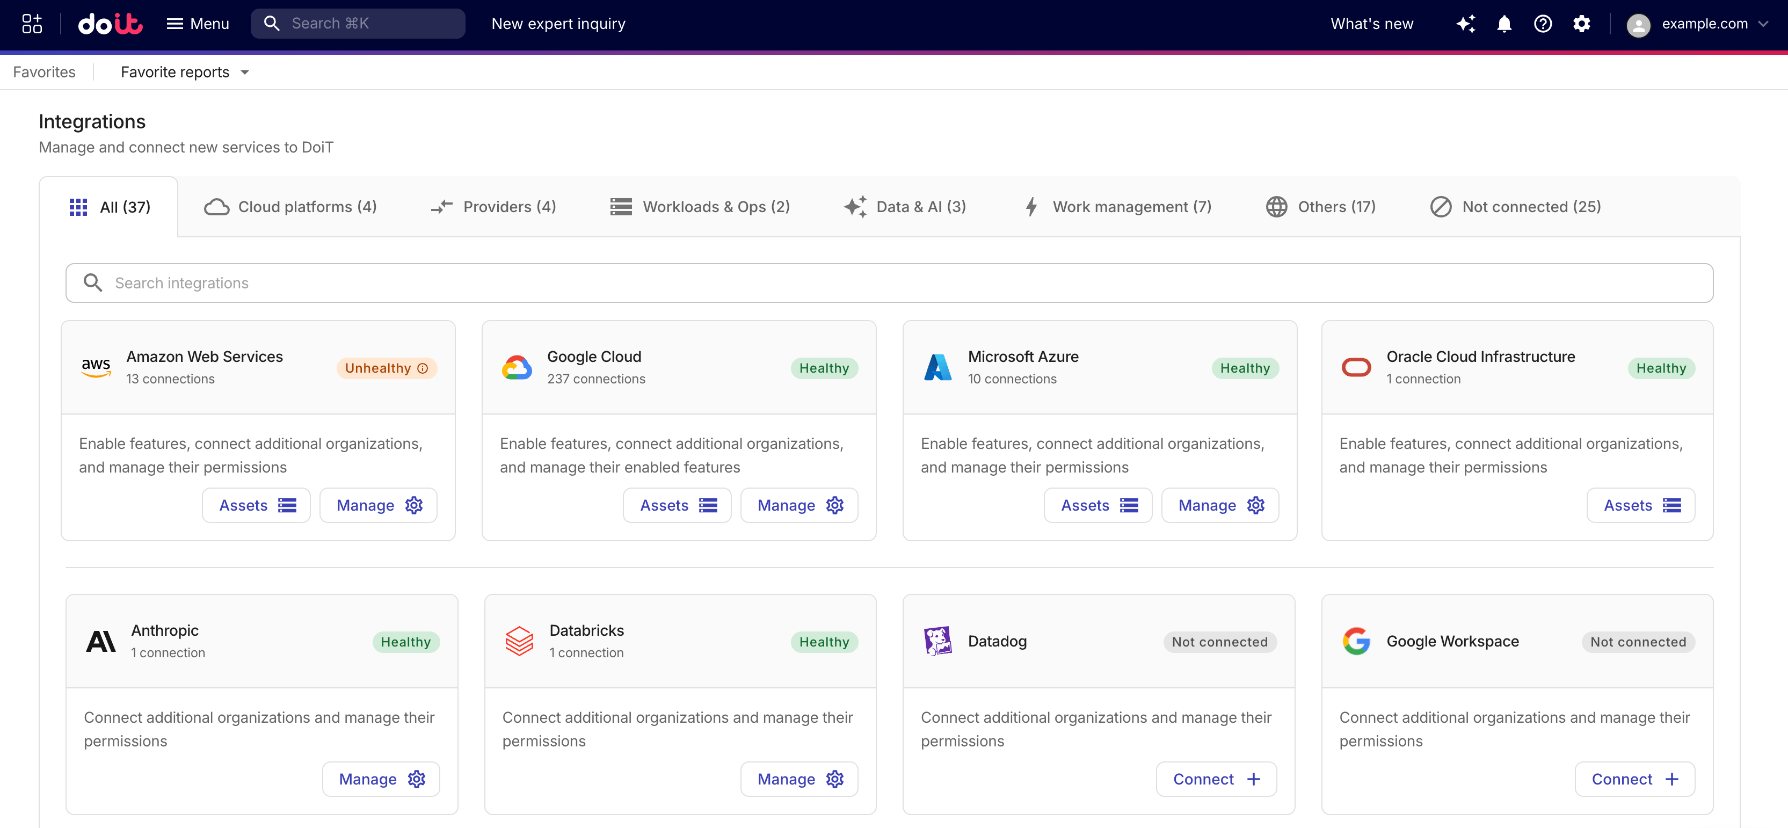
Task: Click the '237 connections' text
Action: (595, 379)
